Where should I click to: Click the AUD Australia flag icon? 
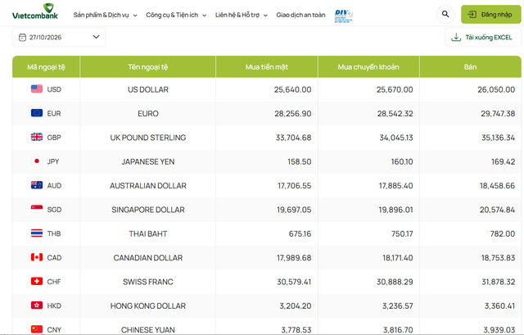tap(37, 185)
